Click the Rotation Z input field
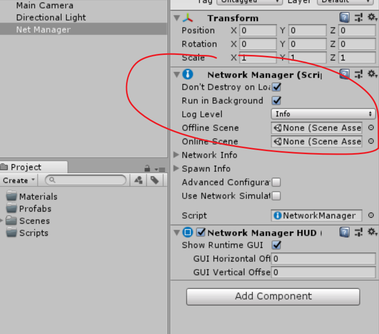 pyautogui.click(x=357, y=44)
